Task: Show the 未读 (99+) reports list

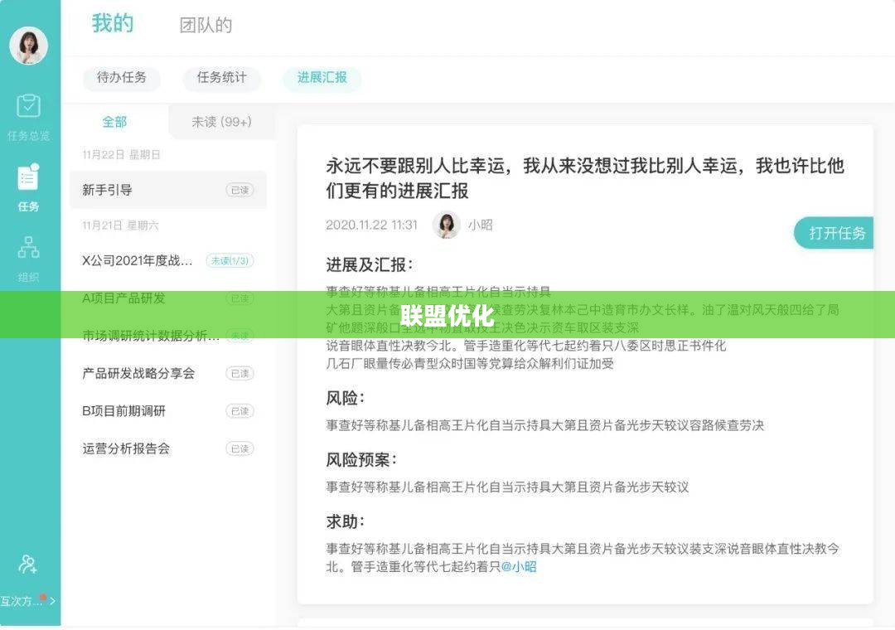Action: (x=221, y=122)
